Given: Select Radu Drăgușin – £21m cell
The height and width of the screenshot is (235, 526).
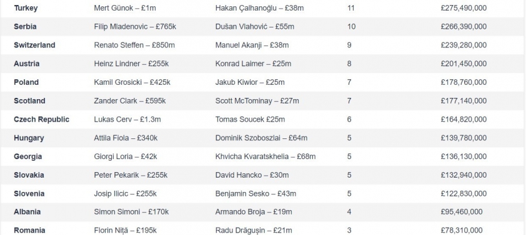Looking at the screenshot, I should coord(254,230).
